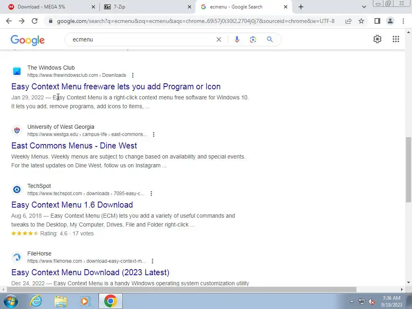This screenshot has height=309, width=412.
Task: Click 'TechSpot' site name
Action: [39, 186]
